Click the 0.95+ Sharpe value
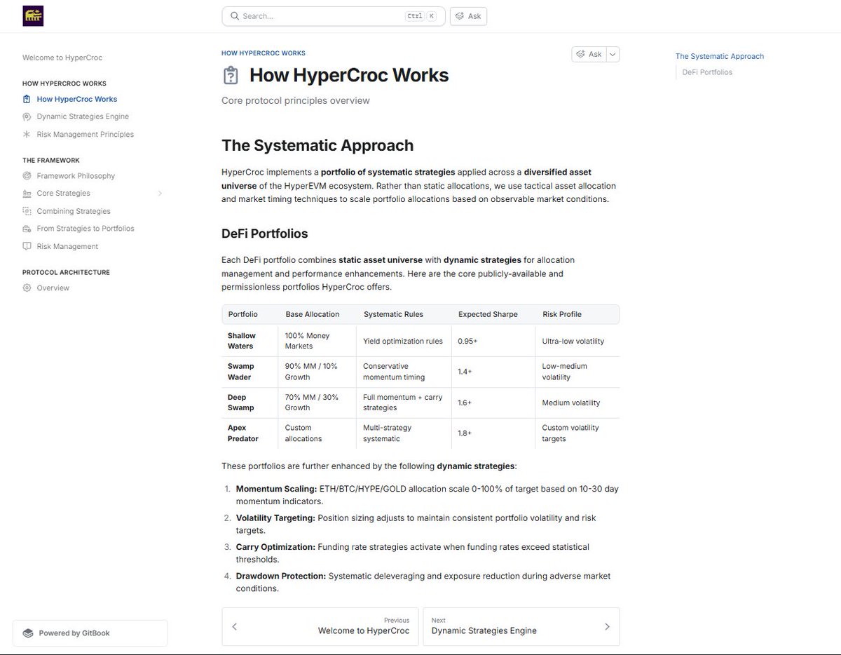Image resolution: width=841 pixels, height=655 pixels. [467, 341]
